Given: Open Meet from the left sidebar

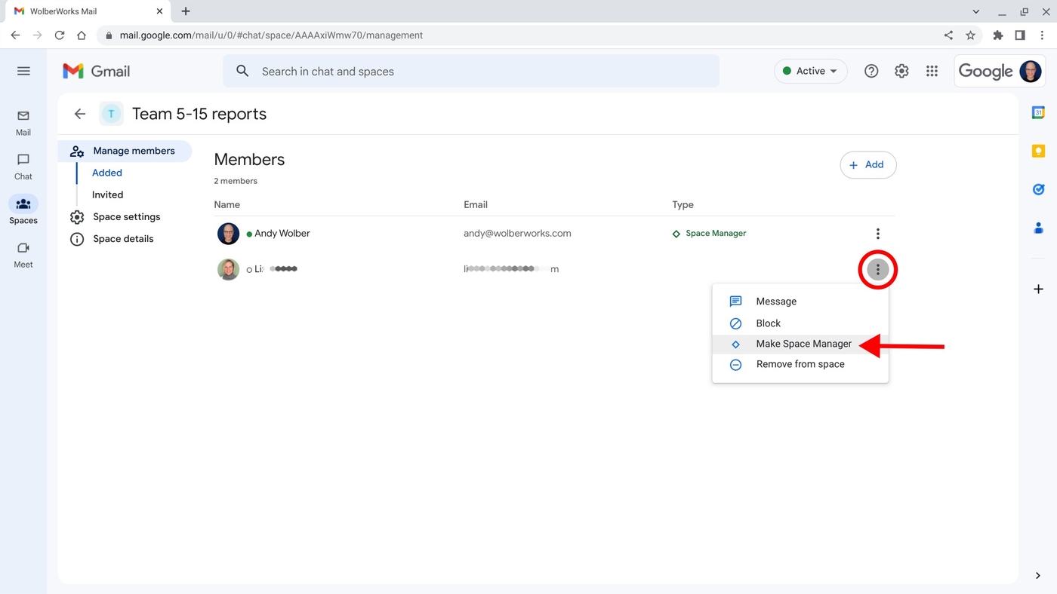Looking at the screenshot, I should (x=23, y=254).
